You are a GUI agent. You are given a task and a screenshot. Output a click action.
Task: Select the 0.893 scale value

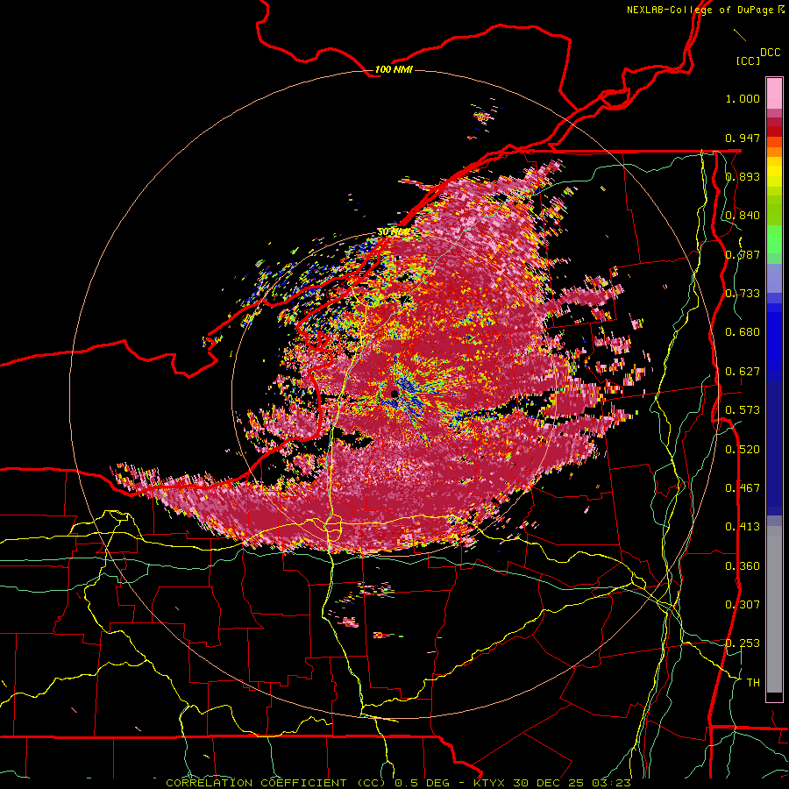pos(743,176)
